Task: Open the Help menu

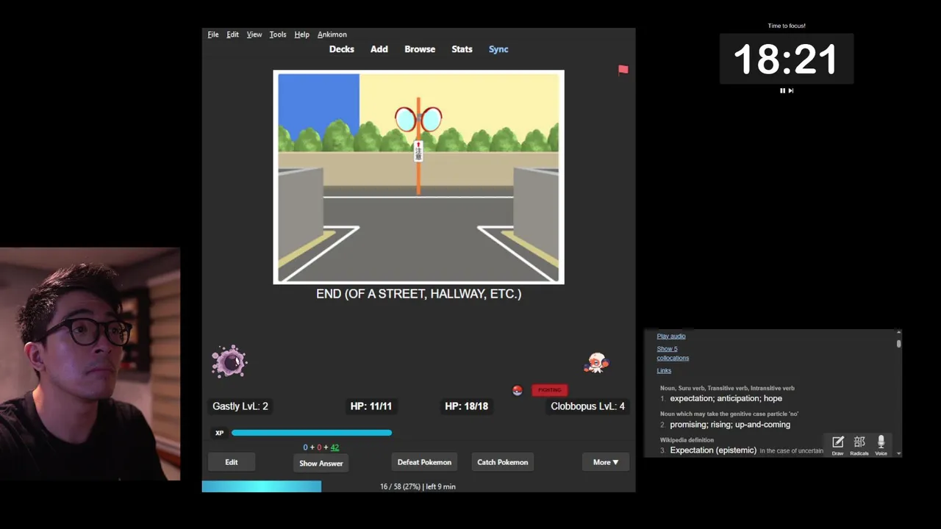Action: (301, 35)
